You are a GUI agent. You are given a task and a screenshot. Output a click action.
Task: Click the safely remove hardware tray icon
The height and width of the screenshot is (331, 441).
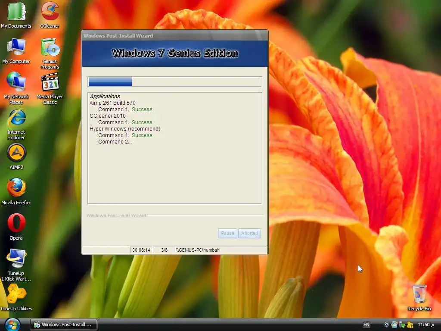pos(402,325)
